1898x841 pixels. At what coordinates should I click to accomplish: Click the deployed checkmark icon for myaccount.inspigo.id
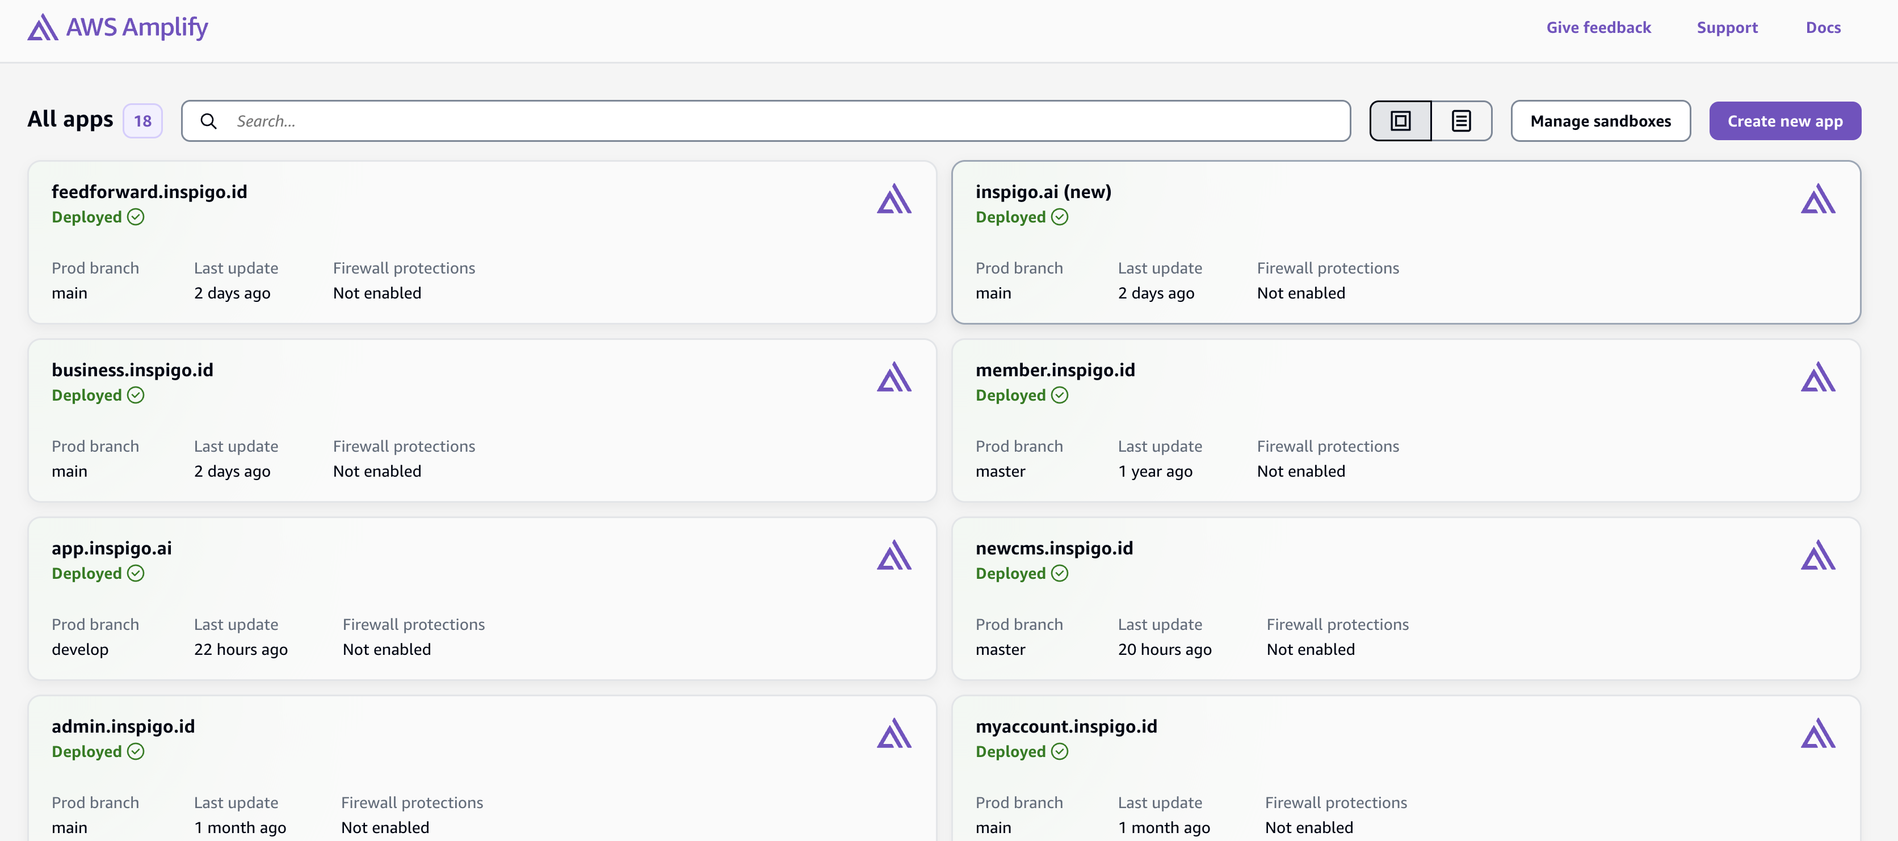[1060, 752]
